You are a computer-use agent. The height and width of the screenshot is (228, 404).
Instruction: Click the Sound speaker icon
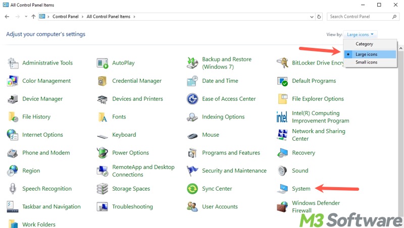click(282, 171)
